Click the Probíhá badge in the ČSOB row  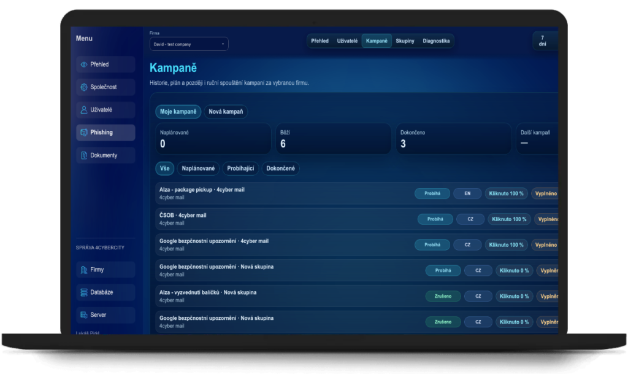coord(435,219)
